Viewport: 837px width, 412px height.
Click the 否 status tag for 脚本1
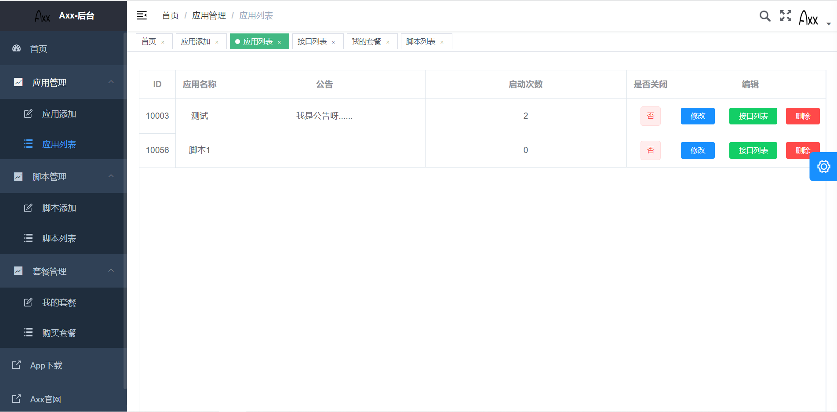pyautogui.click(x=651, y=150)
